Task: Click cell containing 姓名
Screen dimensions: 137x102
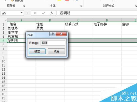Action: coord(21,24)
